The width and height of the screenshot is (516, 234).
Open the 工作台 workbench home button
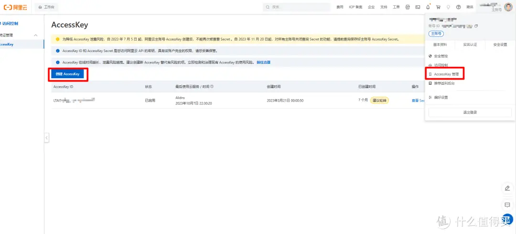(47, 7)
